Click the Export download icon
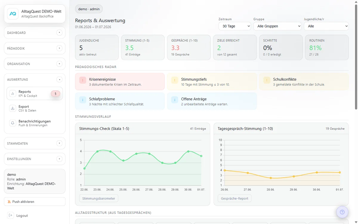 13,108
